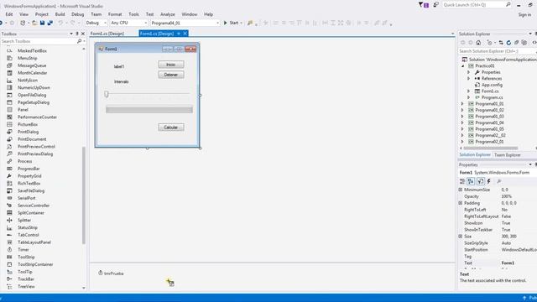Click the progress bar on Form1
Viewport: 537px width, 302px height.
tap(149, 110)
